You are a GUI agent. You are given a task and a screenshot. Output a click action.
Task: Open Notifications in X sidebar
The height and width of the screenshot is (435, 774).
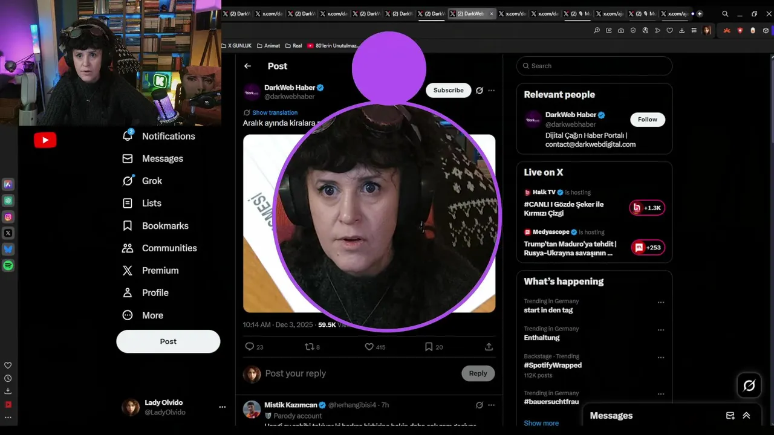[x=159, y=136]
